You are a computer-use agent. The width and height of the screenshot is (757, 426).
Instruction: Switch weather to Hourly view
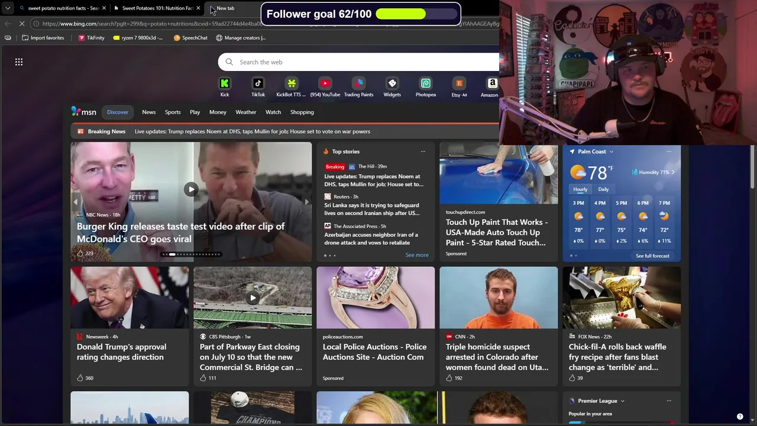pos(580,189)
